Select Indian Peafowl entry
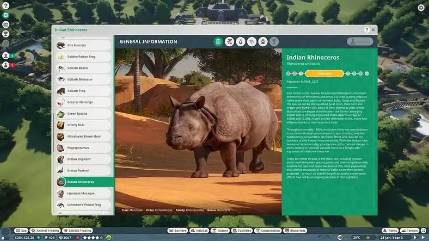The image size is (429, 241). tap(83, 170)
